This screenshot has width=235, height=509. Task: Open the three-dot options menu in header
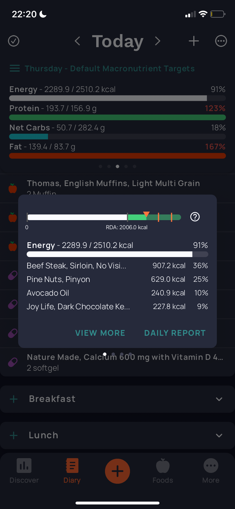(x=221, y=41)
